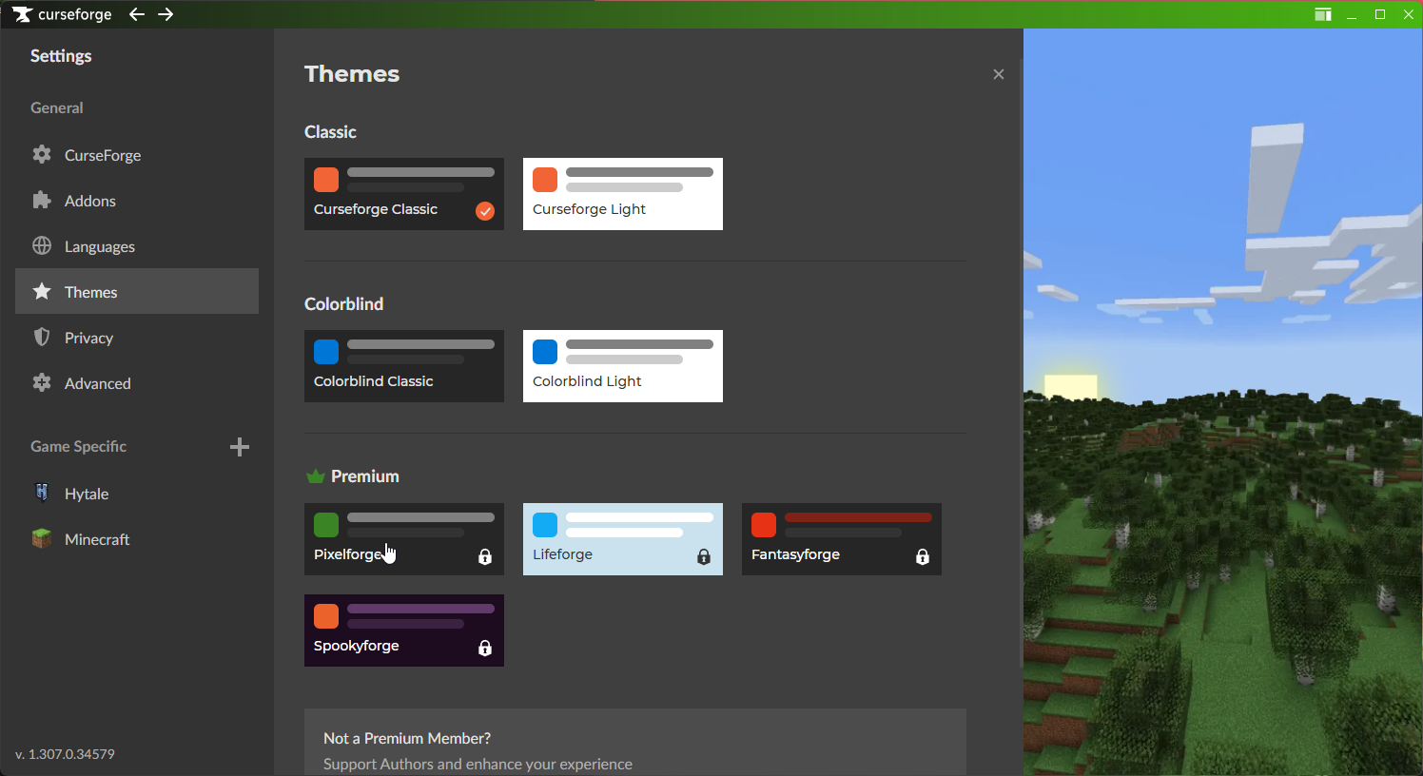Click the Not a Premium Member? banner
This screenshot has height=776, width=1423.
[x=635, y=742]
